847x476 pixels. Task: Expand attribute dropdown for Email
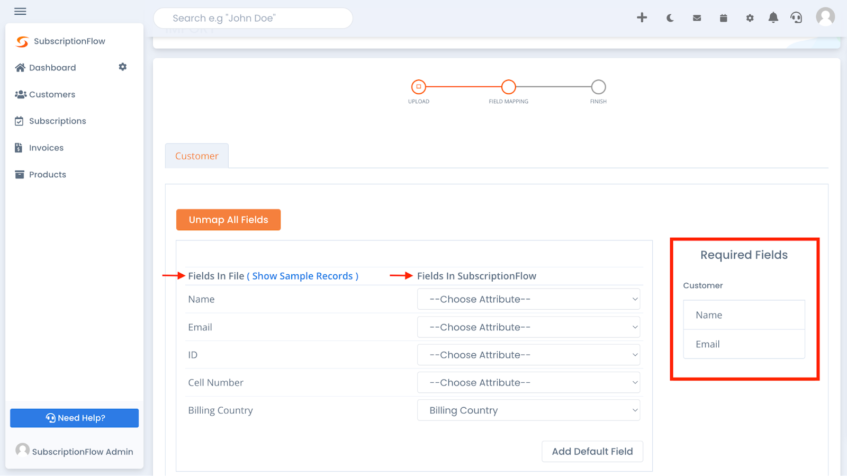[528, 327]
